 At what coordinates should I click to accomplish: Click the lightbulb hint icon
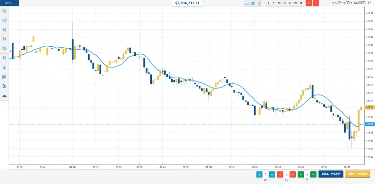point(260,3)
